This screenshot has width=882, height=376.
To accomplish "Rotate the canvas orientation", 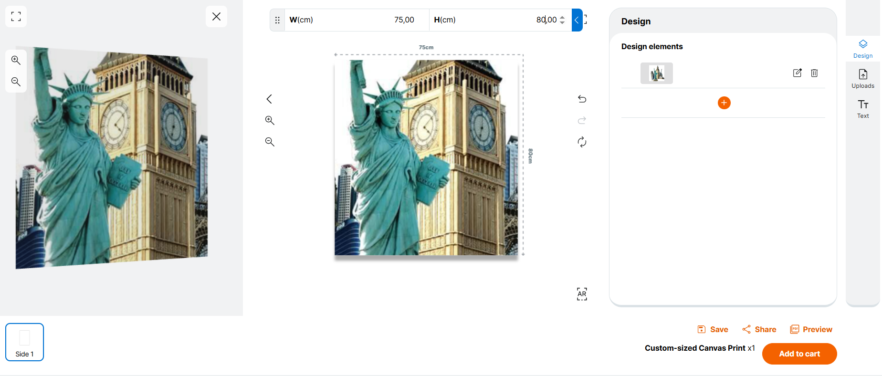I will tap(582, 142).
